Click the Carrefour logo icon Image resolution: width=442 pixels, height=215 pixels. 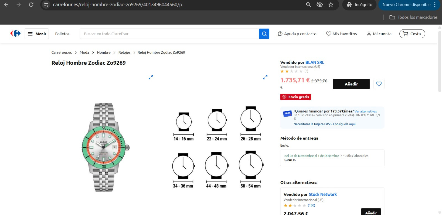coord(15,34)
